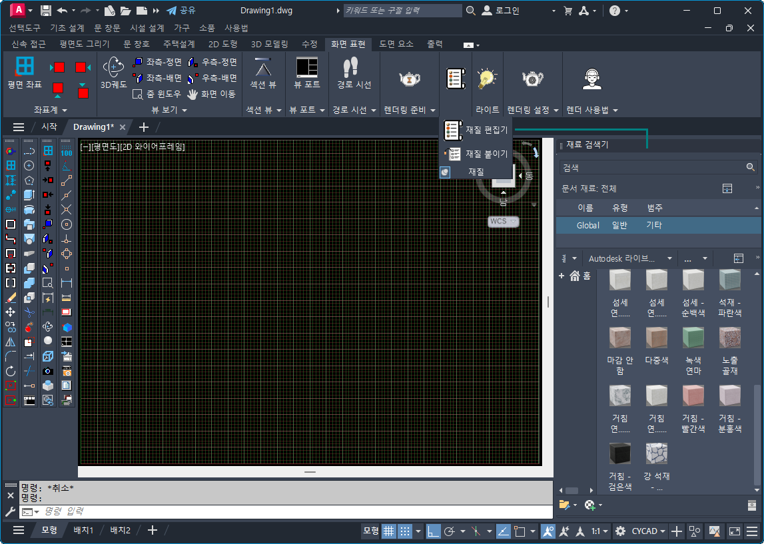Open the 렌더링 설정 teapot icon
The height and width of the screenshot is (544, 764).
(532, 79)
